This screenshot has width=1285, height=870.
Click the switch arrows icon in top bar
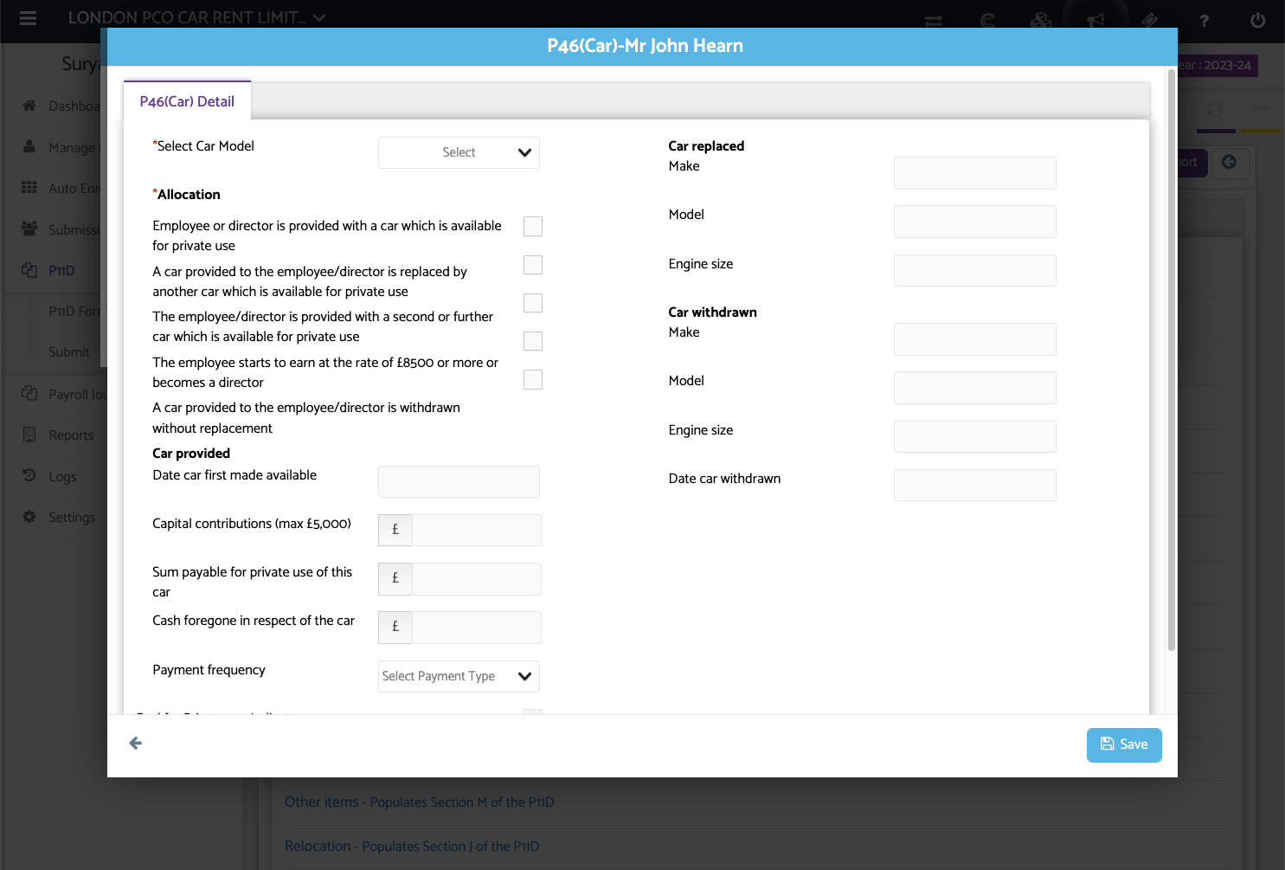[x=934, y=21]
